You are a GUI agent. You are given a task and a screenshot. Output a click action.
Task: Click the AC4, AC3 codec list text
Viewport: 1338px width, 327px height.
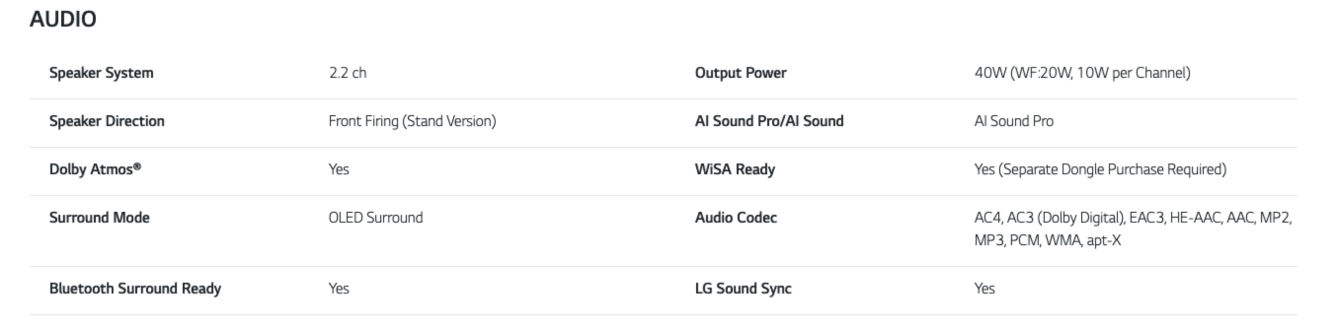(1134, 229)
